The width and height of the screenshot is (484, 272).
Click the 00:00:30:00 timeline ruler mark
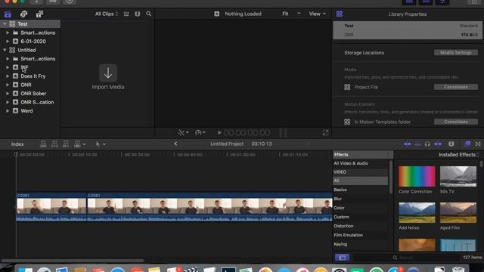[137, 154]
